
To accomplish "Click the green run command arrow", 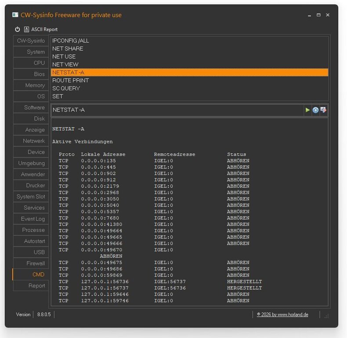I will (307, 110).
